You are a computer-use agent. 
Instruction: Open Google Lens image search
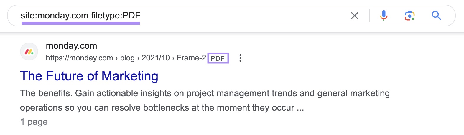coord(409,16)
